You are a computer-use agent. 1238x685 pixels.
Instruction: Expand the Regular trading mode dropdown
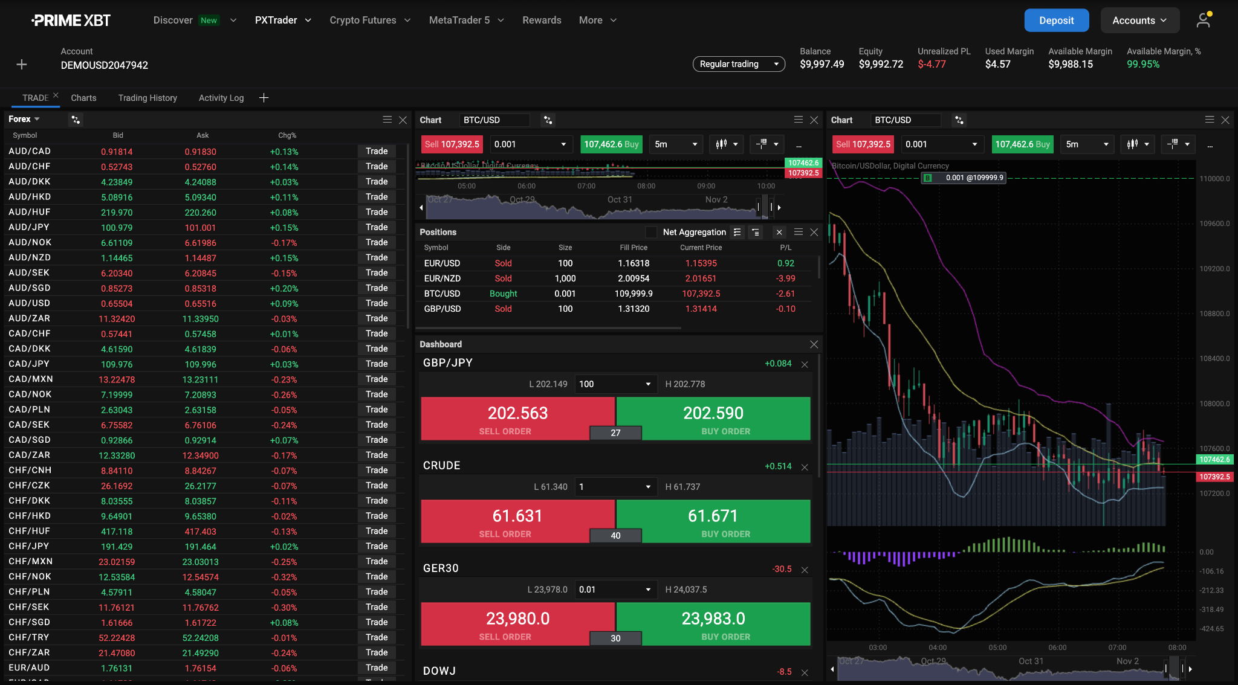click(x=739, y=64)
